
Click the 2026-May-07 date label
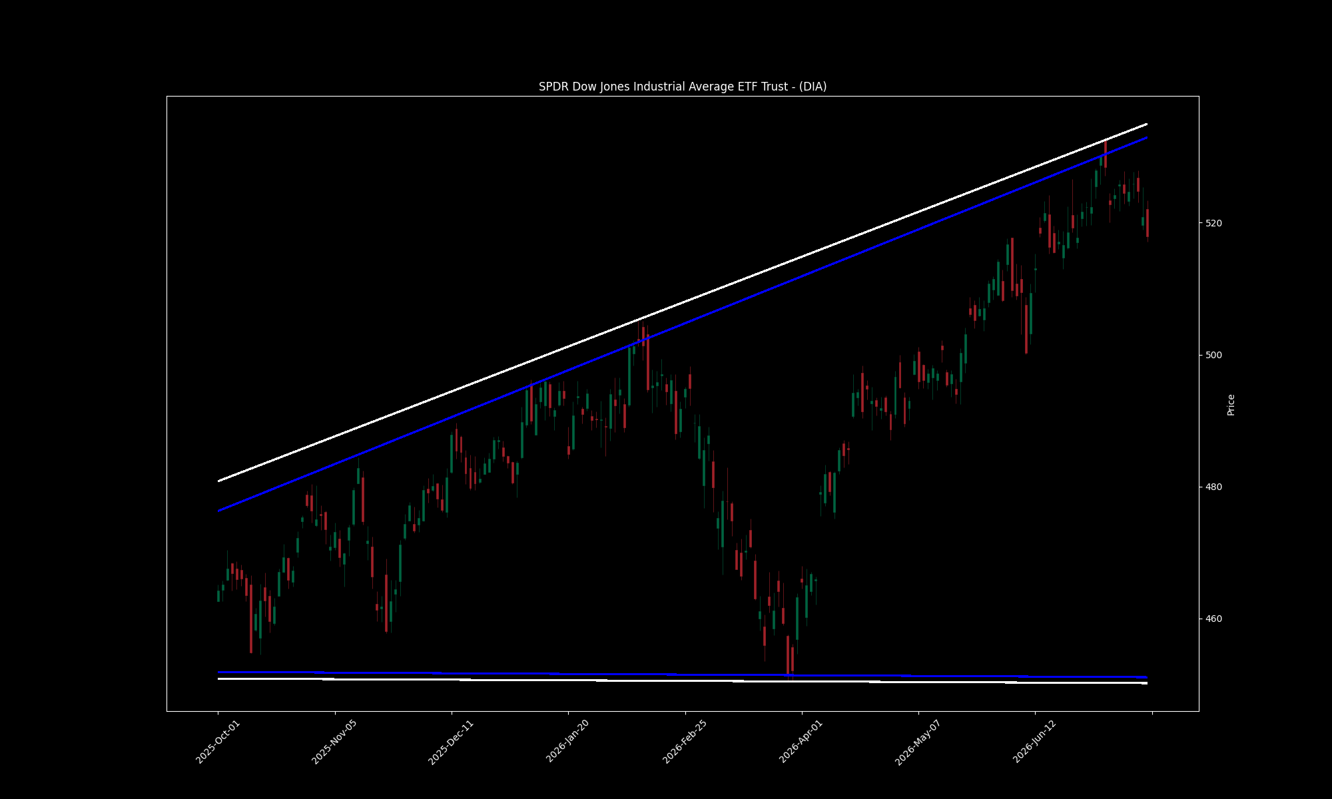(918, 742)
